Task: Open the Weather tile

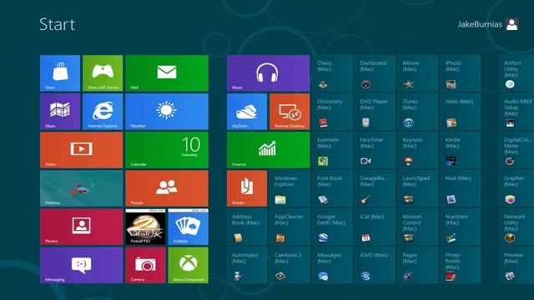Action: [167, 112]
